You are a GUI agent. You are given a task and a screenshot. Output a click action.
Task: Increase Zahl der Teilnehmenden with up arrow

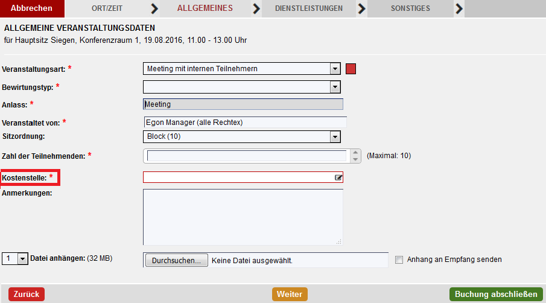pyautogui.click(x=355, y=153)
